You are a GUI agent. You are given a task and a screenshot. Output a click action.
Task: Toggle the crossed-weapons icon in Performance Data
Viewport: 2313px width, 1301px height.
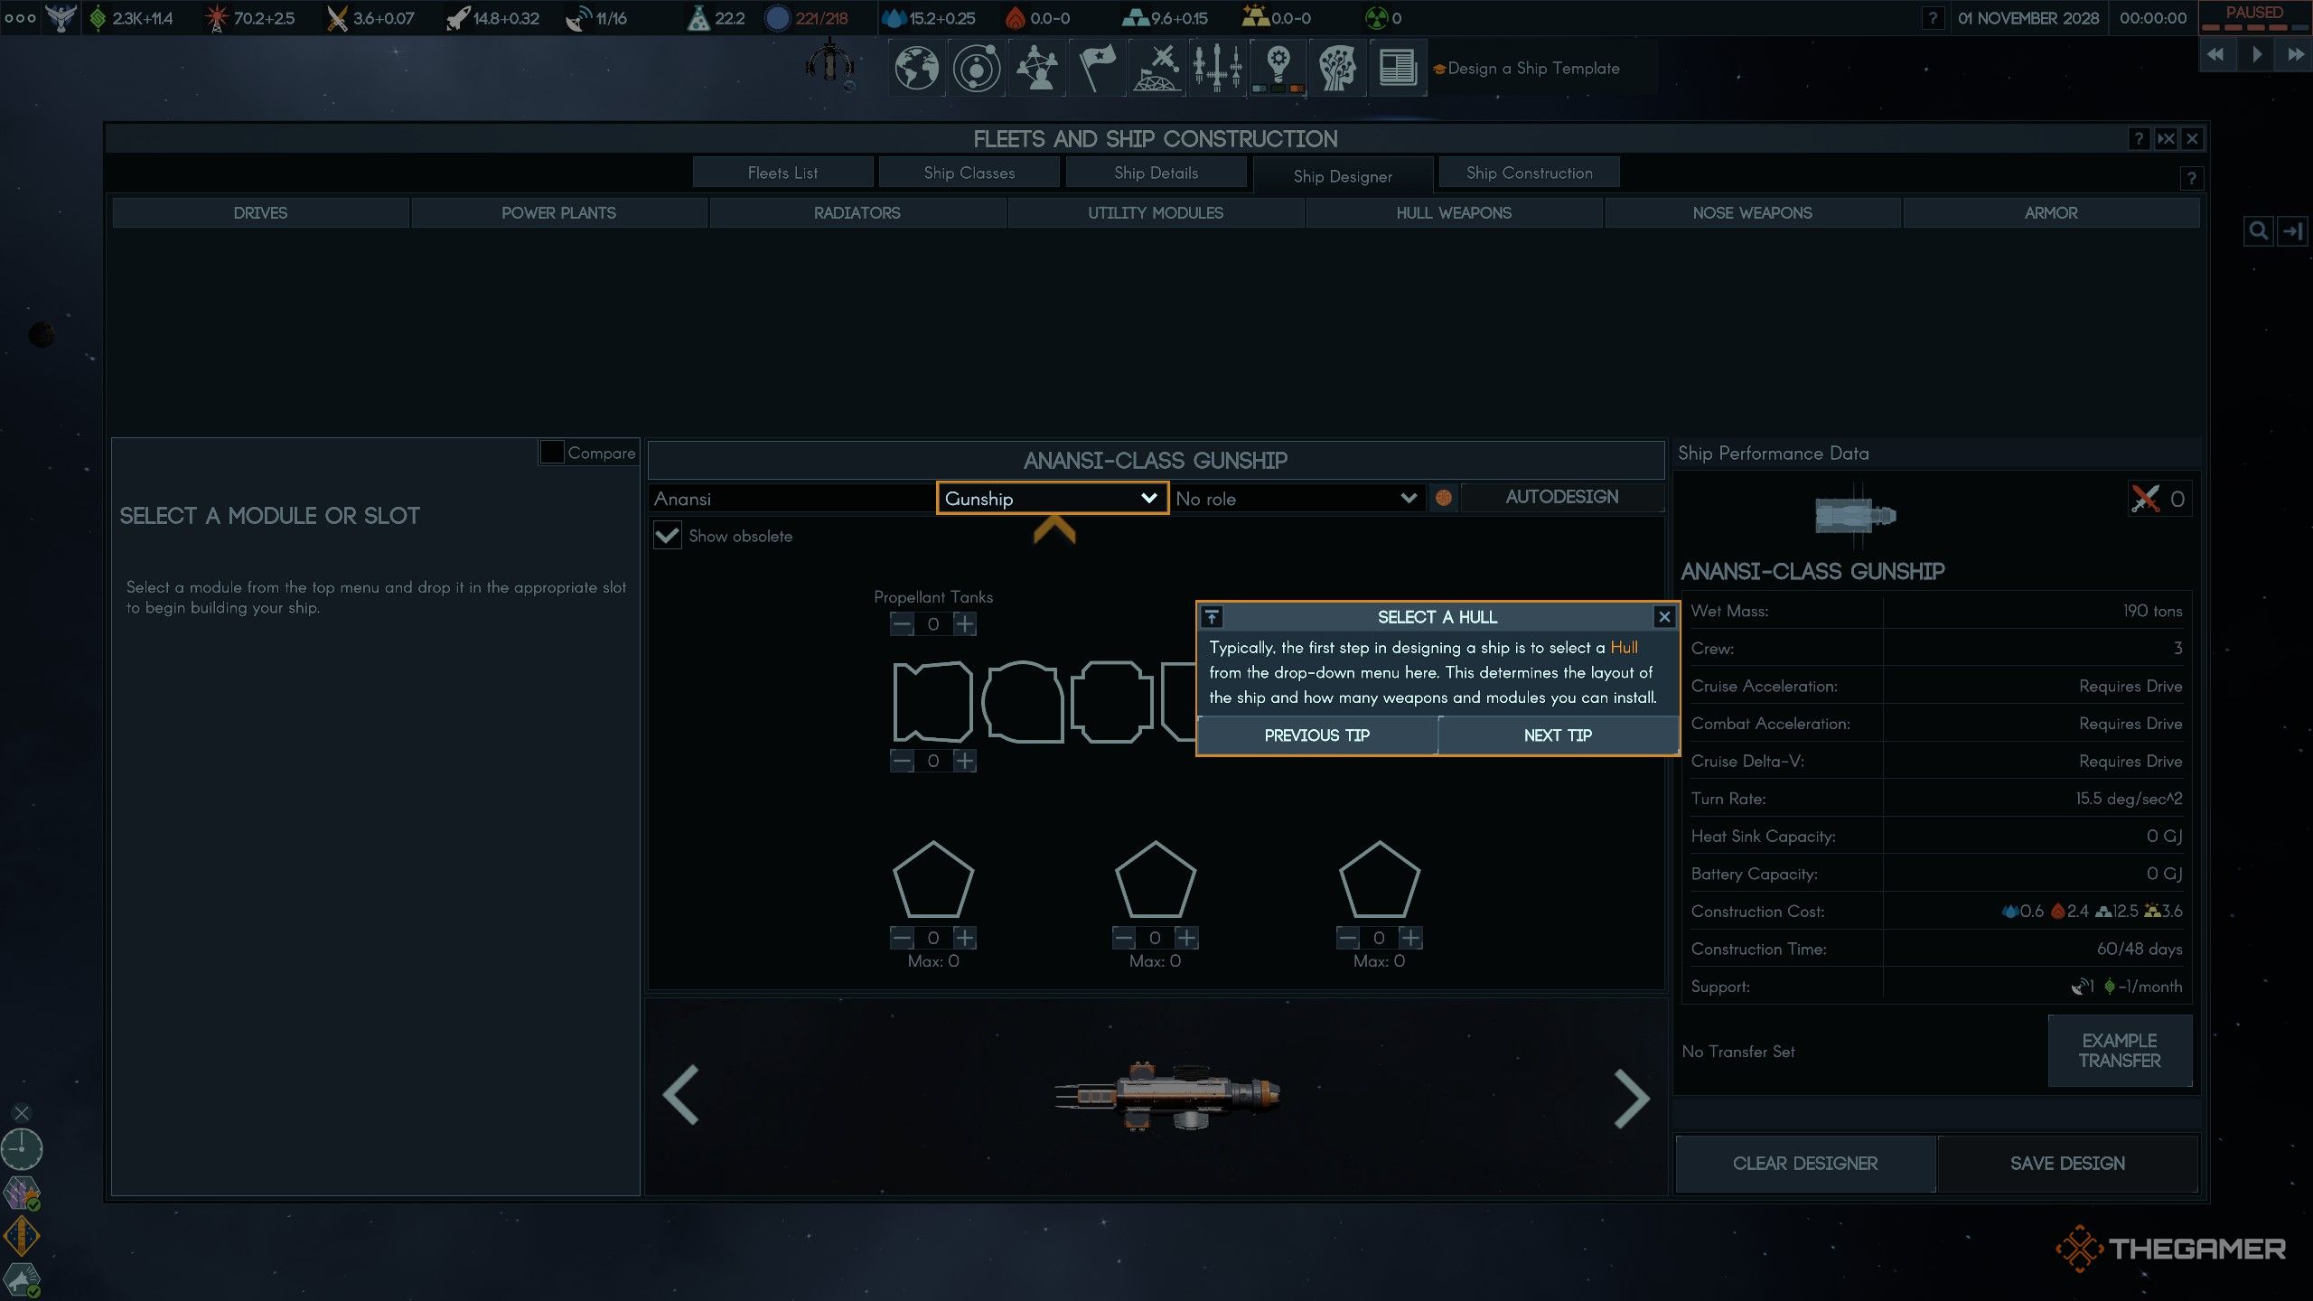pyautogui.click(x=2145, y=499)
